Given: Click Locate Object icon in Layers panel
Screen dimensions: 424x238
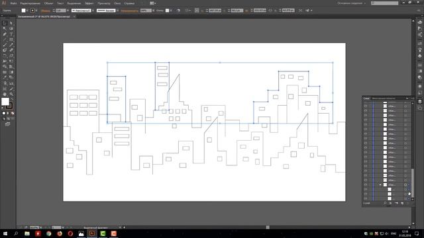Looking at the screenshot, I should [x=385, y=203].
